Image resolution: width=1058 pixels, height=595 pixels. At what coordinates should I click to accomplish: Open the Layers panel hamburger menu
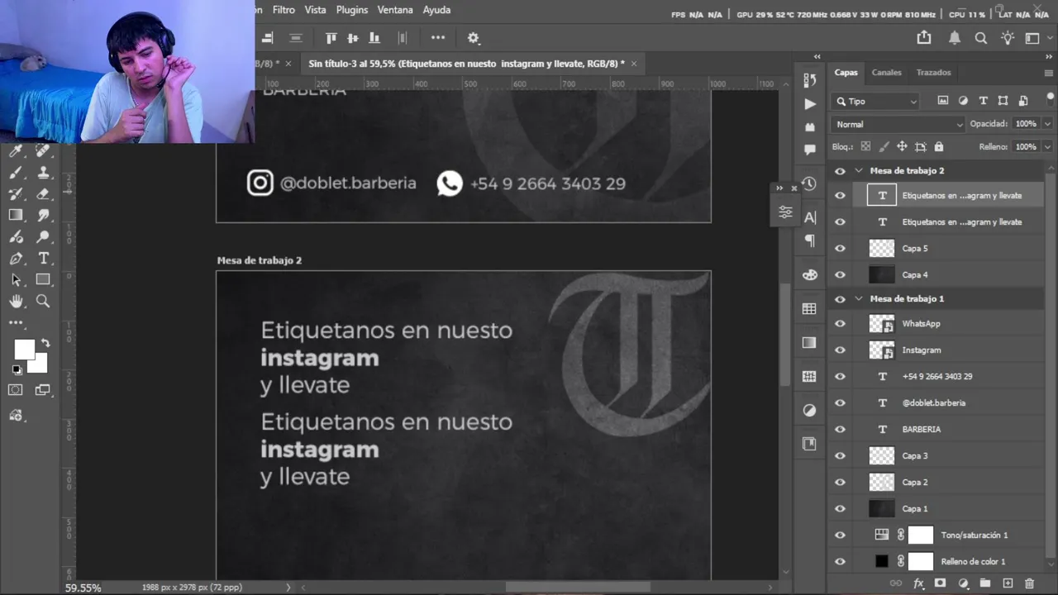click(x=1048, y=73)
